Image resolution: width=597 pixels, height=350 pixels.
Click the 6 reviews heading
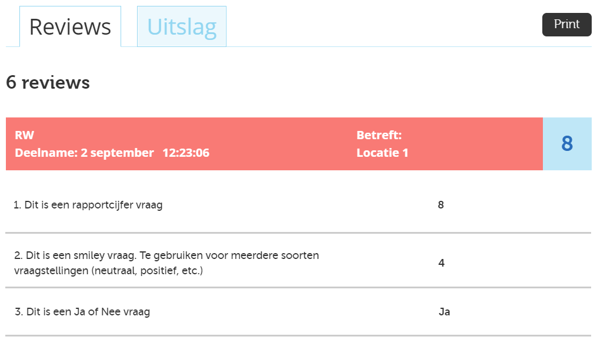pos(47,82)
